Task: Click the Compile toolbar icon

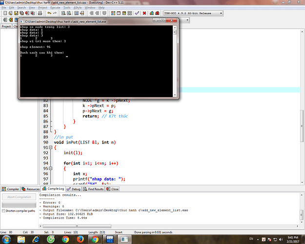Action: pyautogui.click(x=113, y=13)
